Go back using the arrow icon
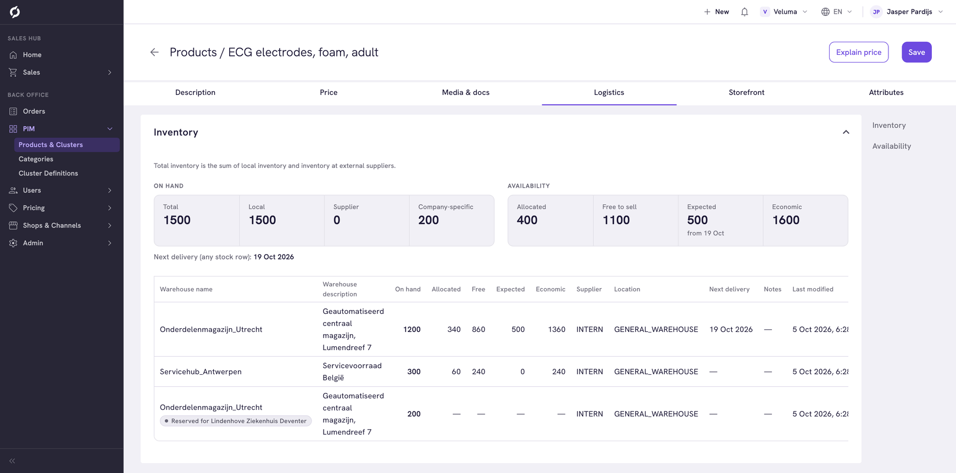Viewport: 956px width, 473px height. (x=154, y=52)
